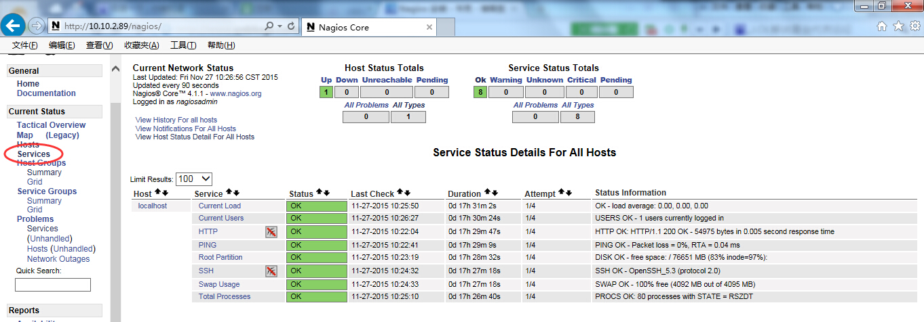This screenshot has height=322, width=924.
Task: Open the browser home page icon
Action: 882,26
